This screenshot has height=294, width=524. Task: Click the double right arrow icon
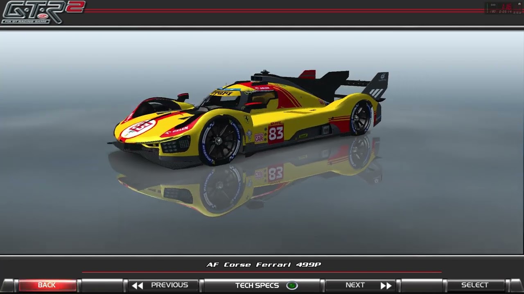[386, 285]
